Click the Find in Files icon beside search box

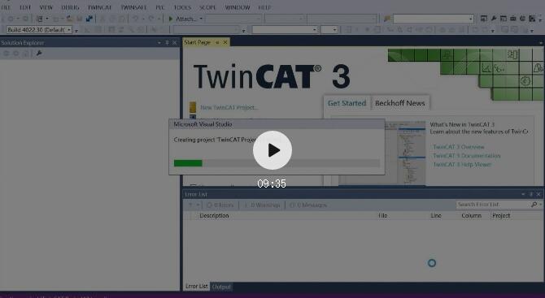pos(387,19)
